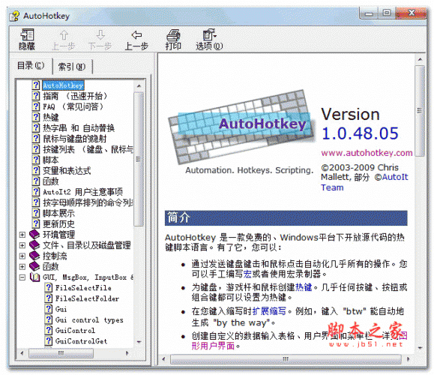Click the book icon beside 文件、目录以及磁盘管理
This screenshot has width=434, height=375.
pyautogui.click(x=34, y=244)
